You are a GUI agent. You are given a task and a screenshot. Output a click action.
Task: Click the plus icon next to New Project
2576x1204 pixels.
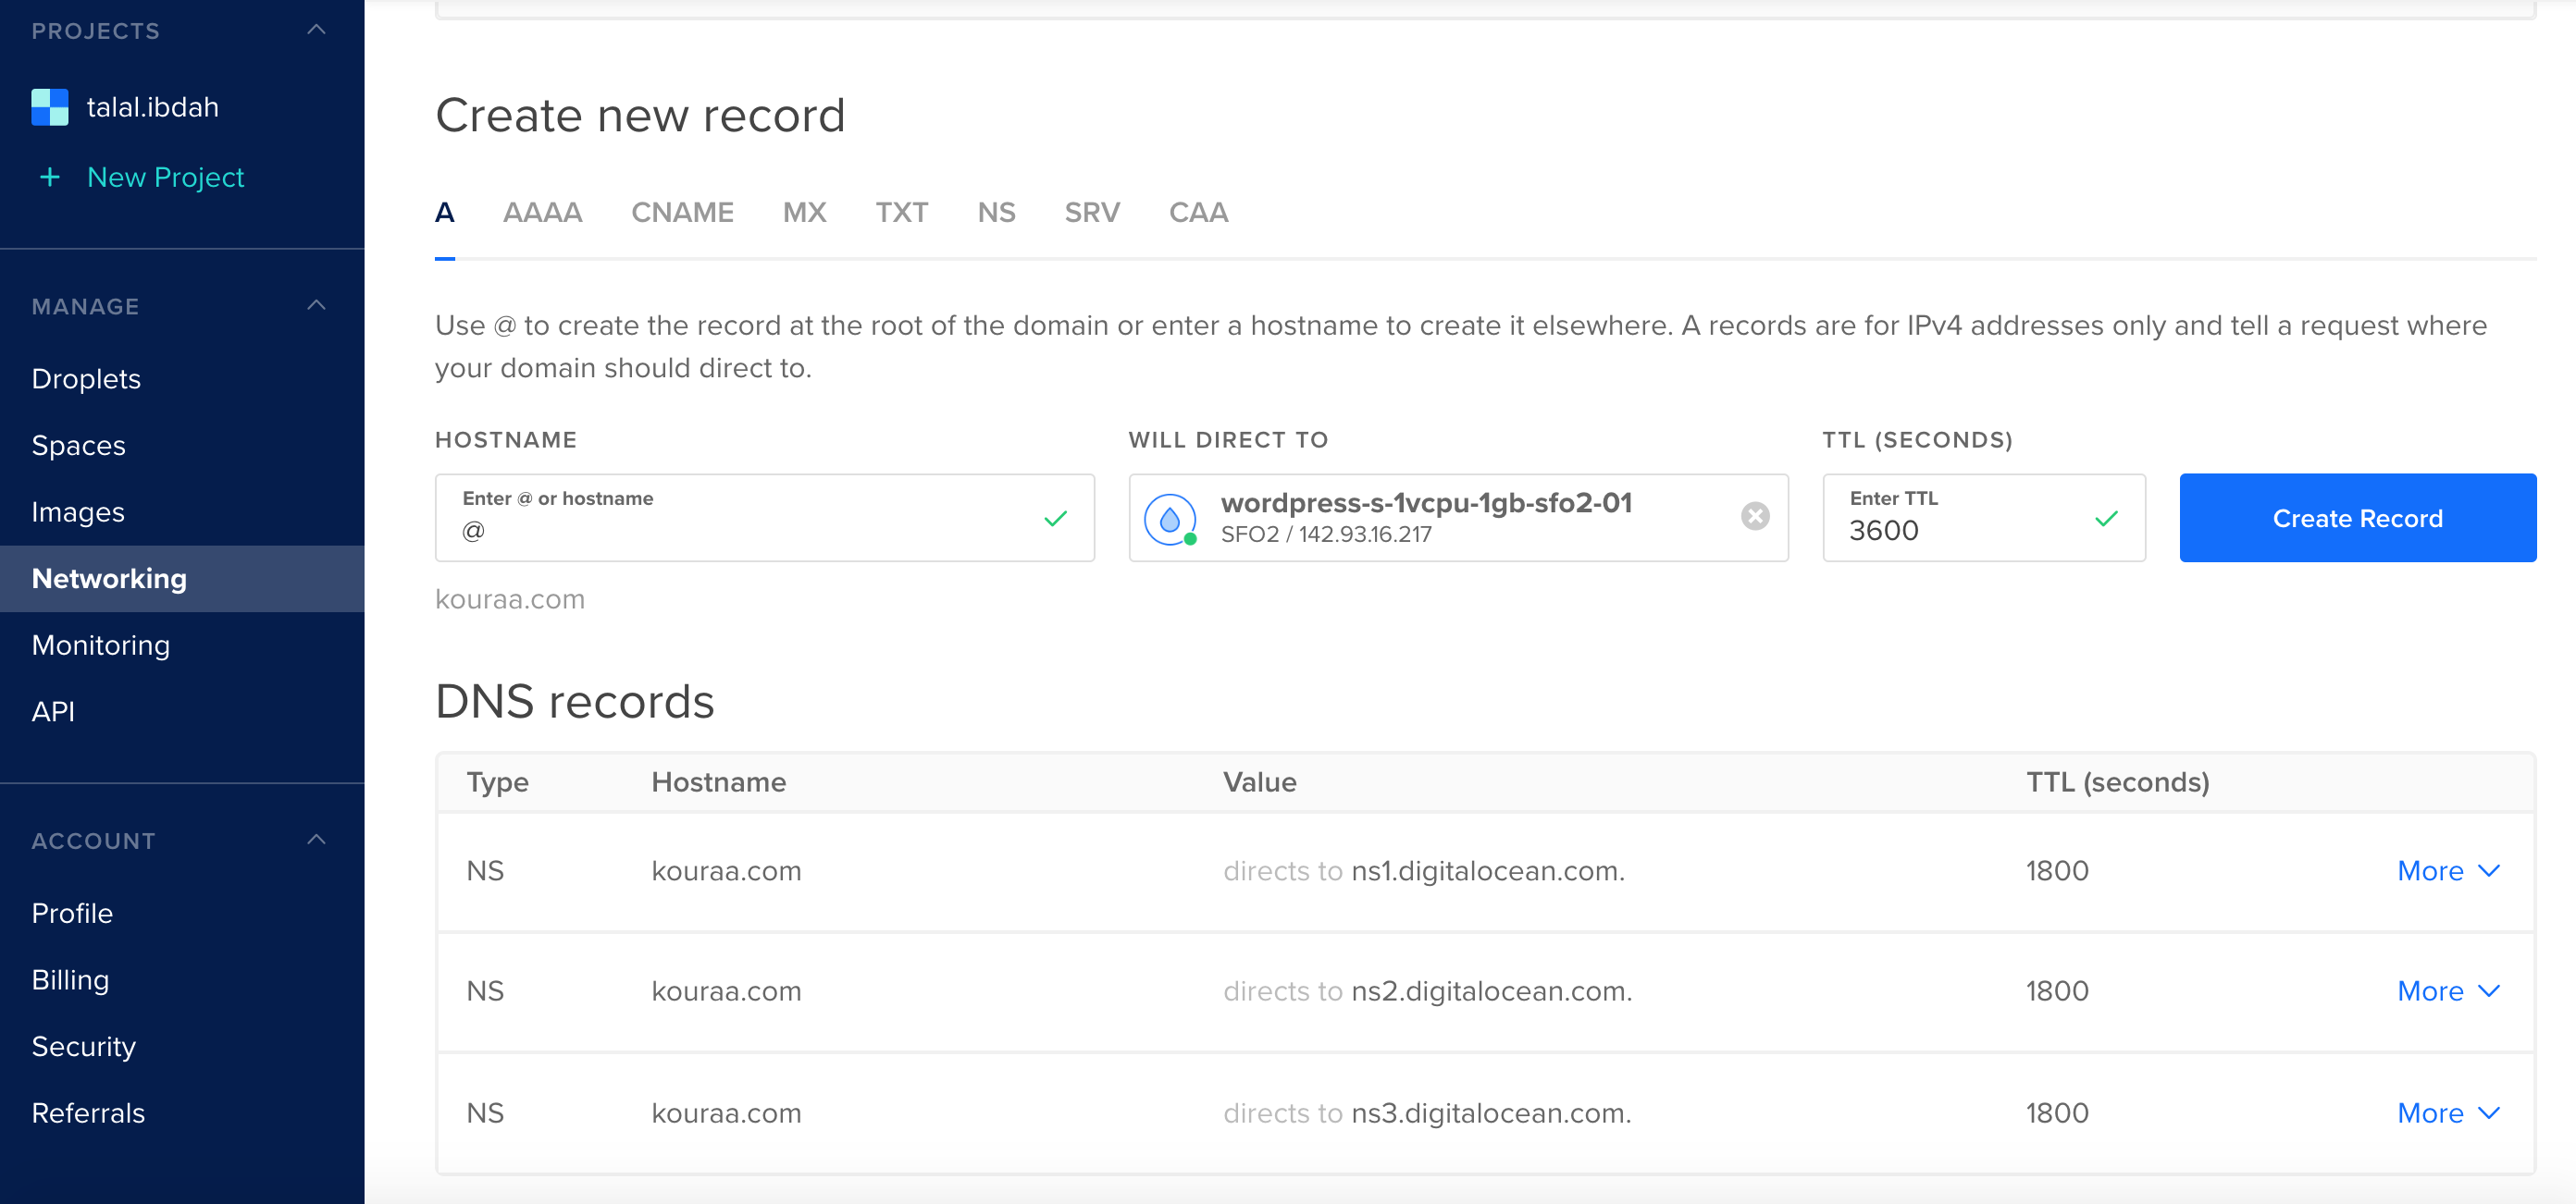(x=48, y=177)
